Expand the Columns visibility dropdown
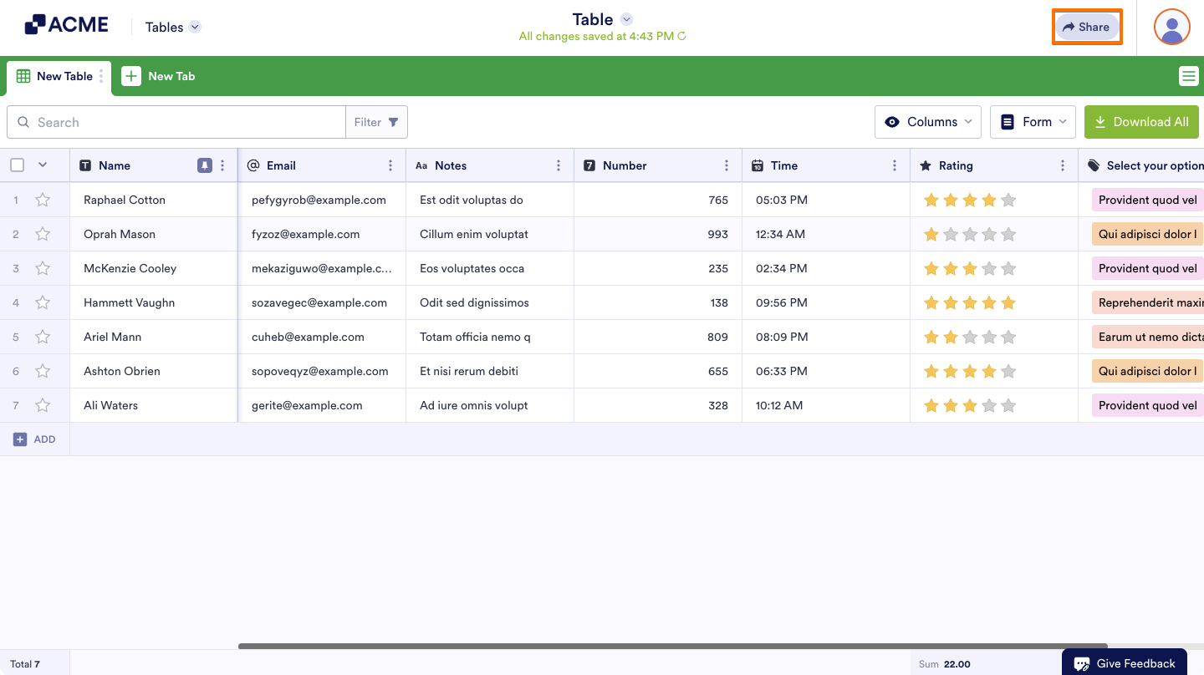 928,122
